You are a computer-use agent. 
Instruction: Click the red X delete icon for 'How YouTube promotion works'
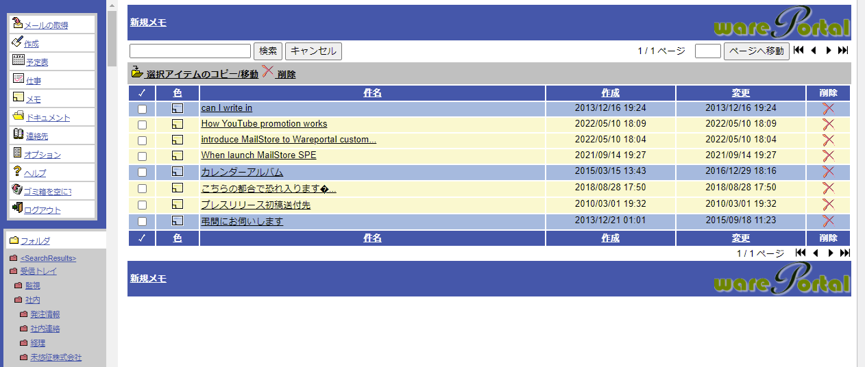click(x=828, y=124)
